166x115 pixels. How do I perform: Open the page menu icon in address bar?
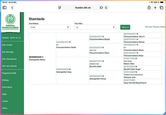click(x=60, y=7)
